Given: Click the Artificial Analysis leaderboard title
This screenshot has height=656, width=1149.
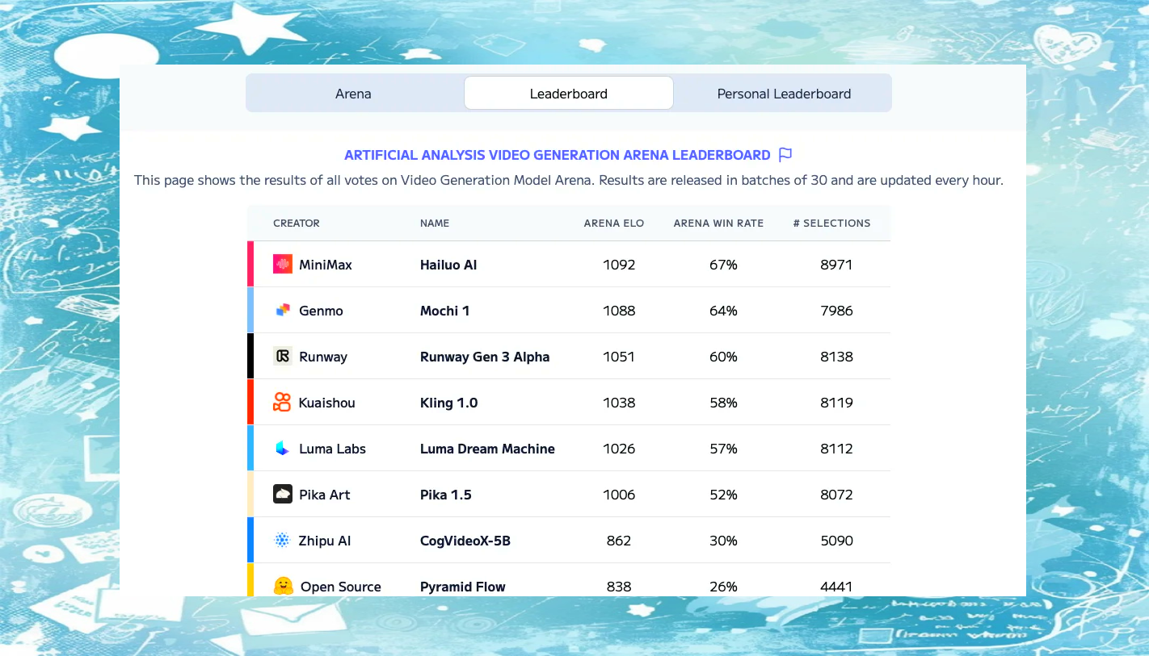Looking at the screenshot, I should coord(558,155).
